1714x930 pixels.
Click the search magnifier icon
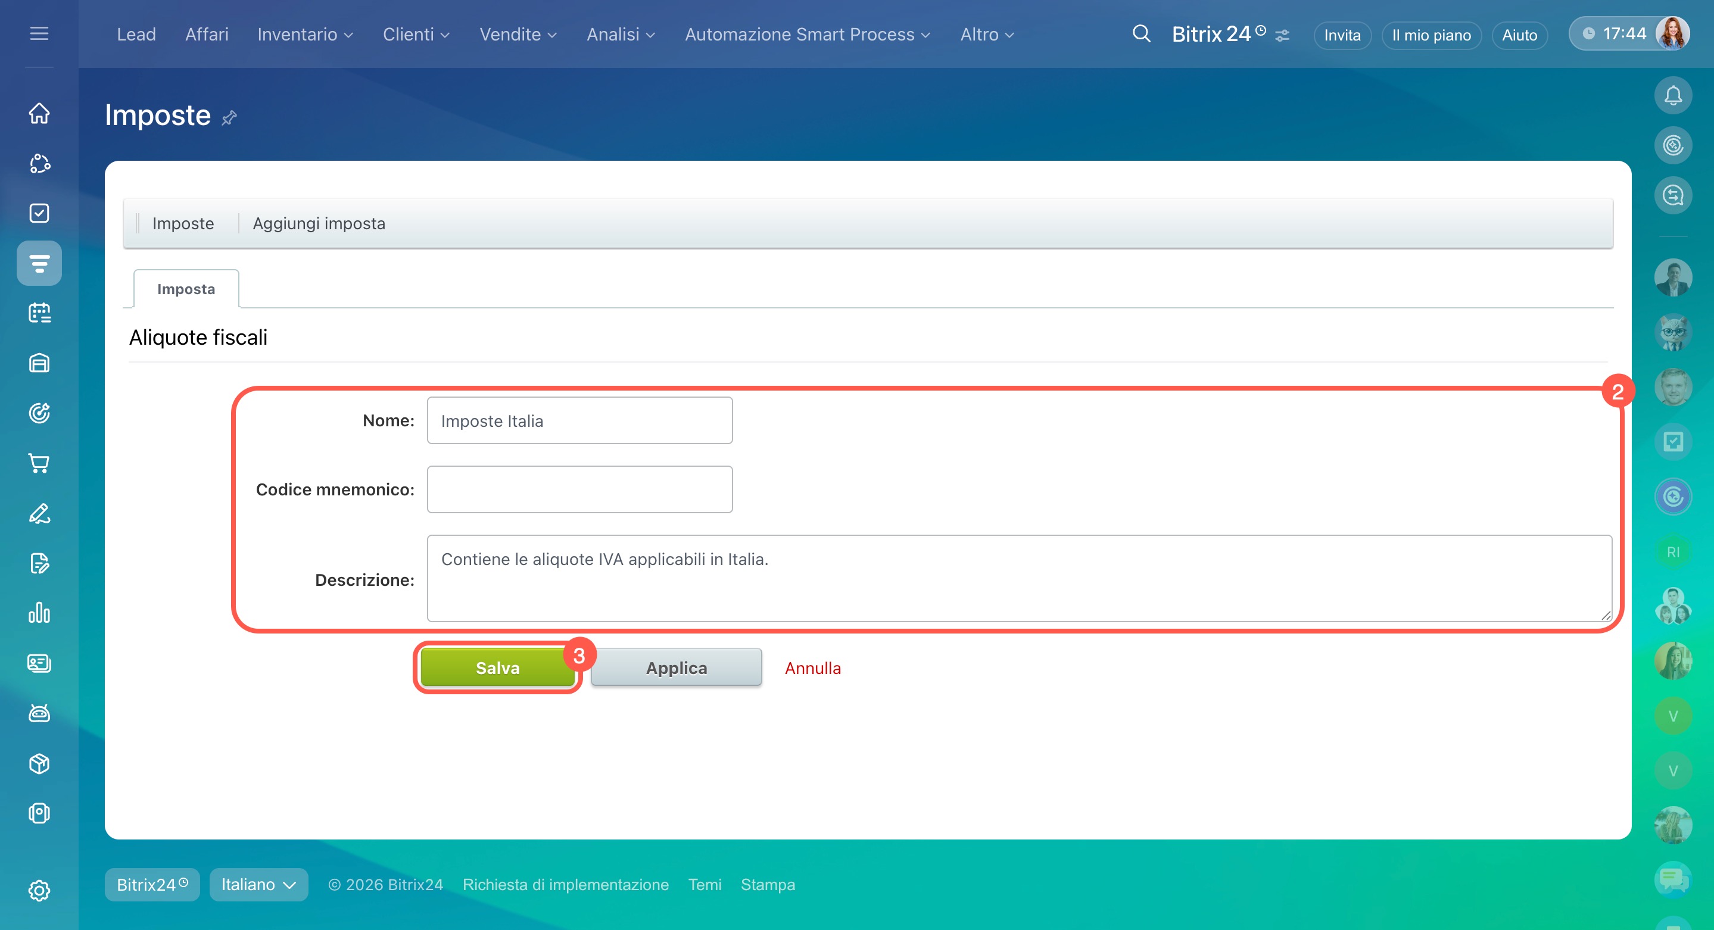pyautogui.click(x=1141, y=34)
